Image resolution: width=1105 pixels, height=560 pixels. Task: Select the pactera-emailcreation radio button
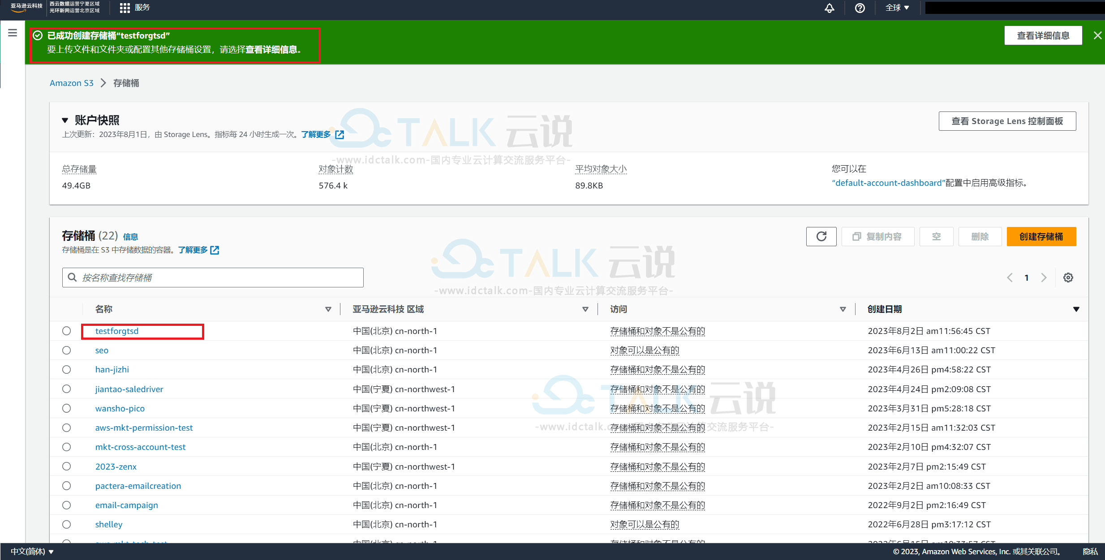(67, 486)
